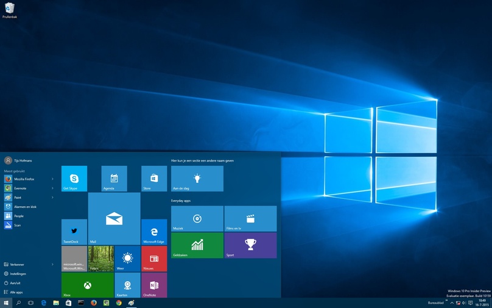
Task: Open the large Mail tile
Action: tap(114, 219)
